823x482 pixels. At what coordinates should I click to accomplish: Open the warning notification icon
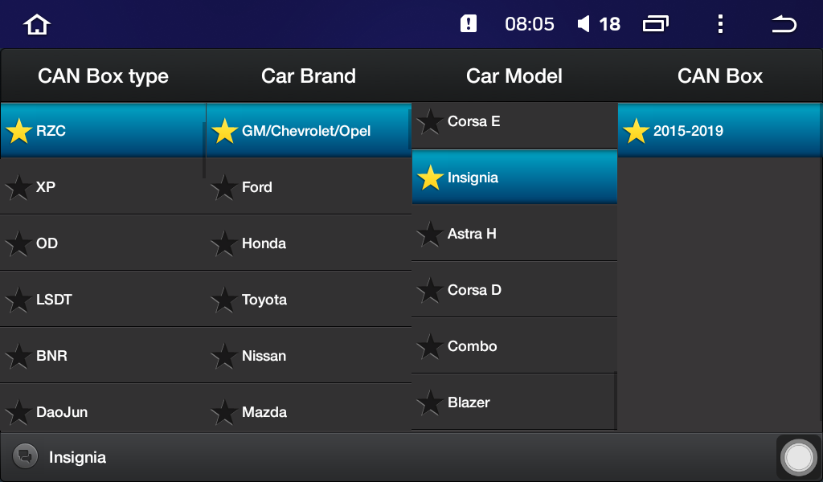(469, 24)
